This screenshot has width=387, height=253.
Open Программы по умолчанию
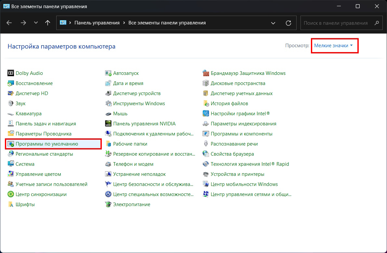tap(47, 144)
